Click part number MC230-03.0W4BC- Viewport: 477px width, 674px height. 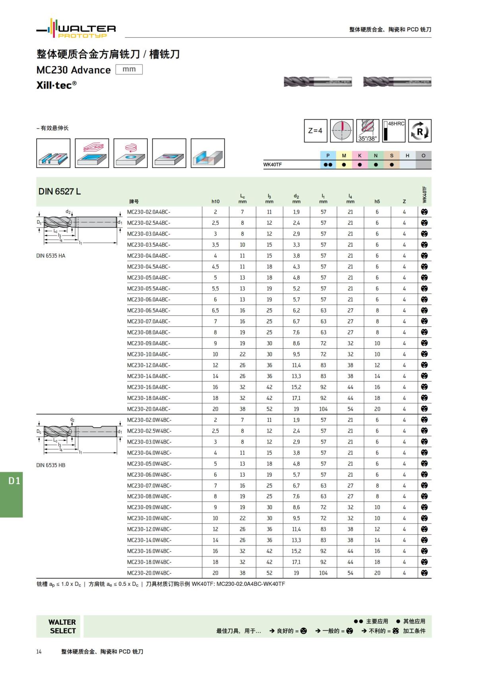tap(149, 442)
